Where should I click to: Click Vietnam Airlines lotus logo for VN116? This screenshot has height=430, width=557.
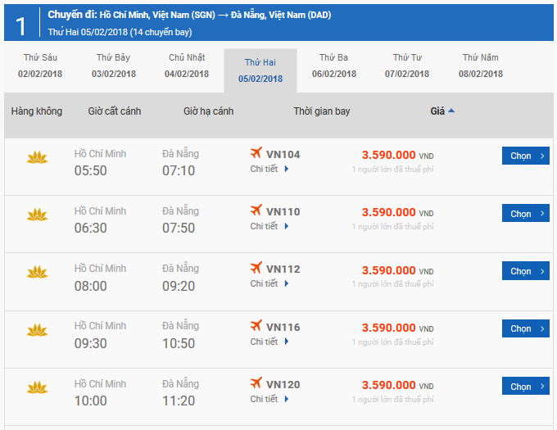[x=37, y=330]
